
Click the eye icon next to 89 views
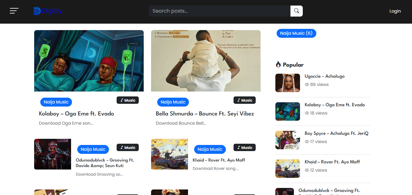[307, 84]
